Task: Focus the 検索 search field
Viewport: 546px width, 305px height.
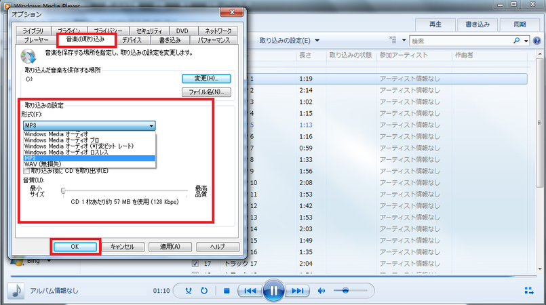Action: point(461,41)
